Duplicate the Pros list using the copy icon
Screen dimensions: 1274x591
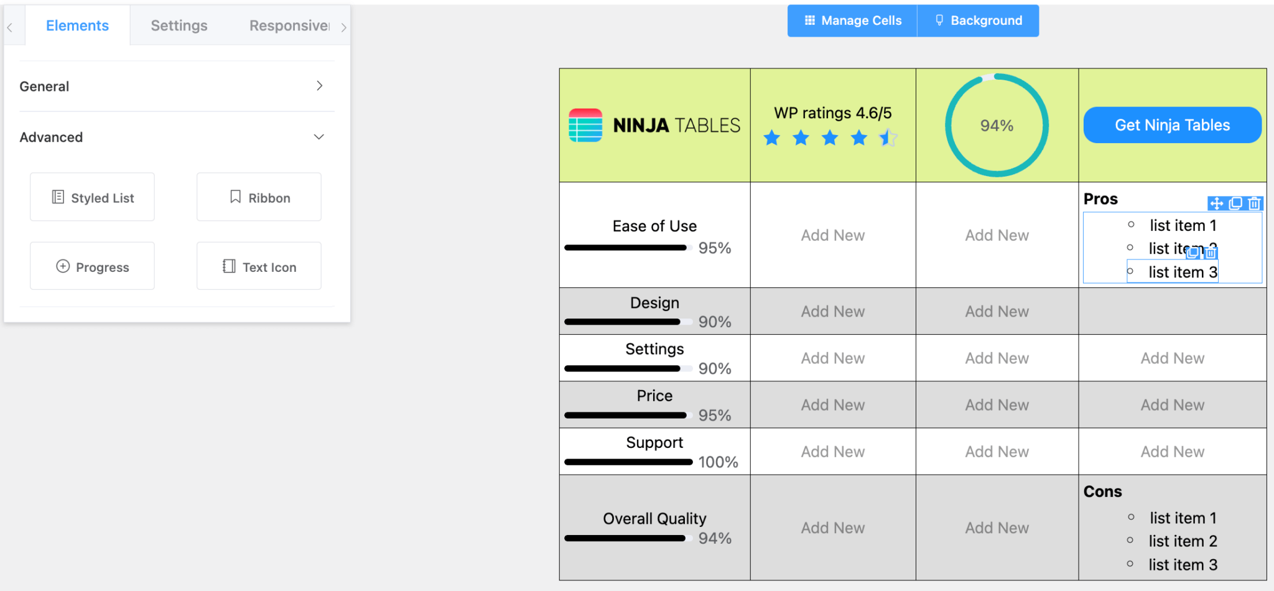[x=1235, y=203]
